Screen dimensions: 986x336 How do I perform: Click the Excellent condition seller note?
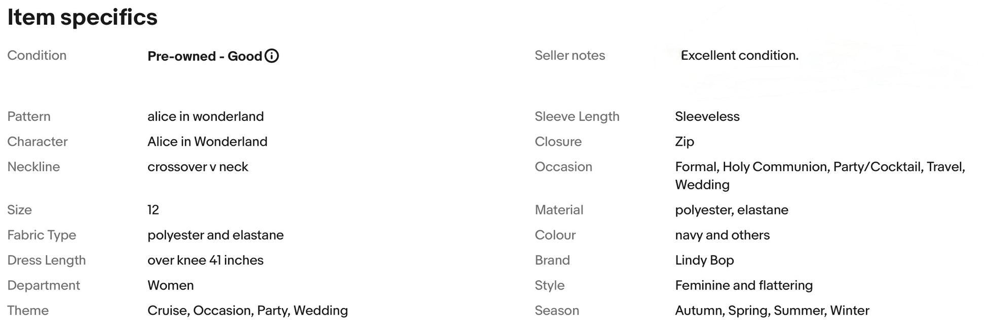pyautogui.click(x=739, y=55)
